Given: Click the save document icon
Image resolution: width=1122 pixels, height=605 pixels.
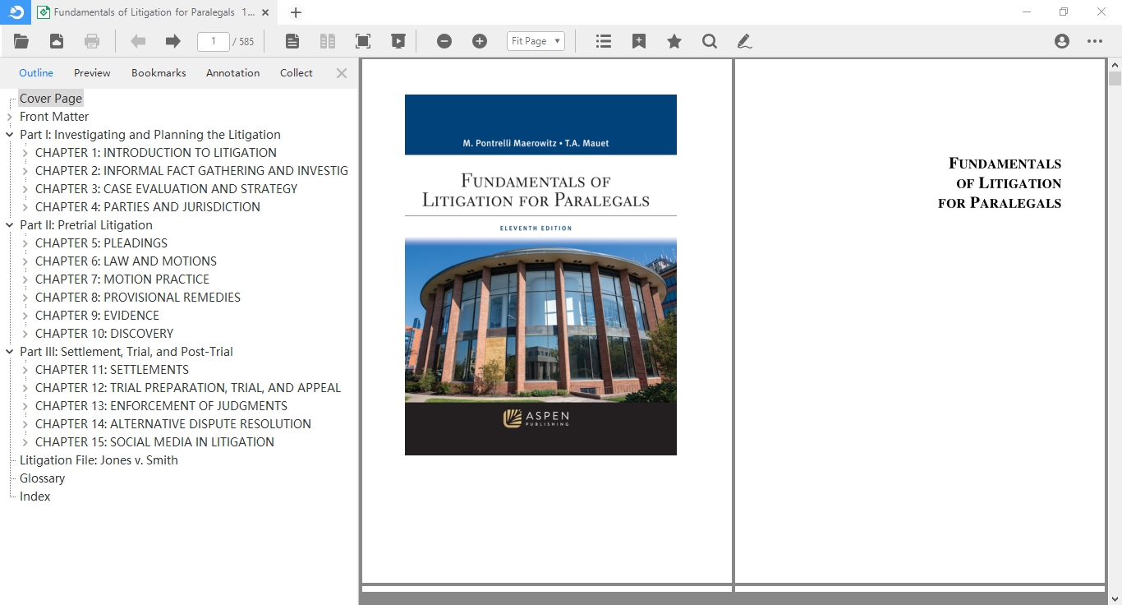Looking at the screenshot, I should coord(57,41).
